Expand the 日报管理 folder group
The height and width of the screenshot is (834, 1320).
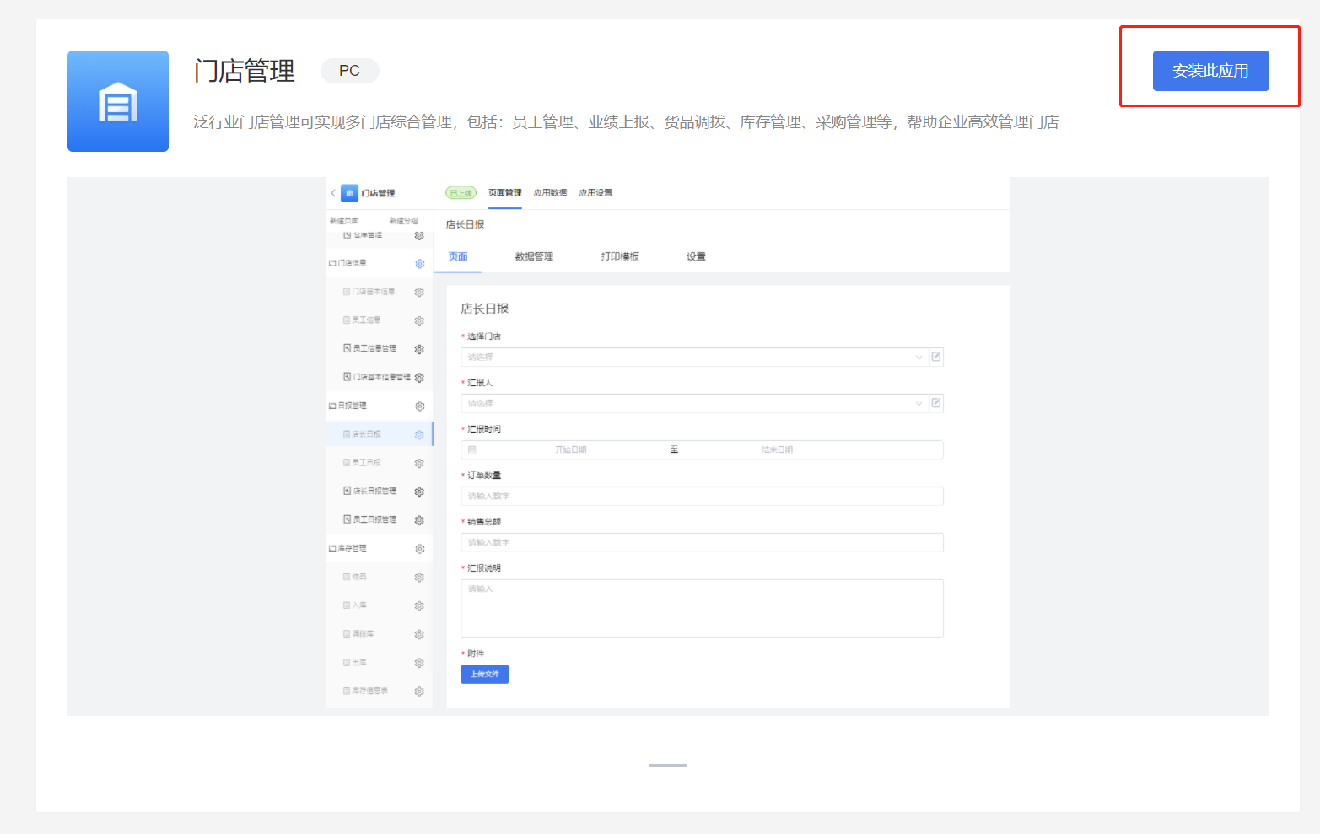coord(348,406)
